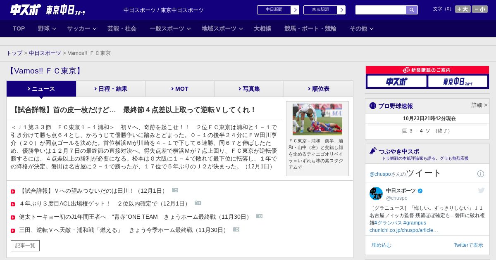The height and width of the screenshot is (260, 496).
Task: Open article 健太トーキョー初のJ1年間王者へ
Action: pos(136,217)
